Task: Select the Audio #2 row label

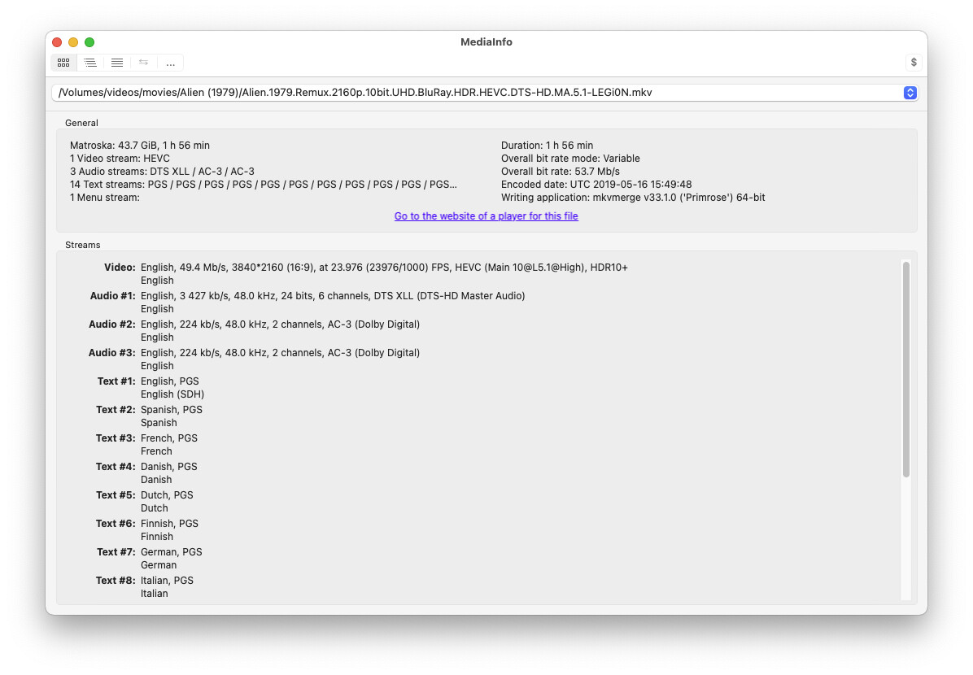Action: (111, 324)
